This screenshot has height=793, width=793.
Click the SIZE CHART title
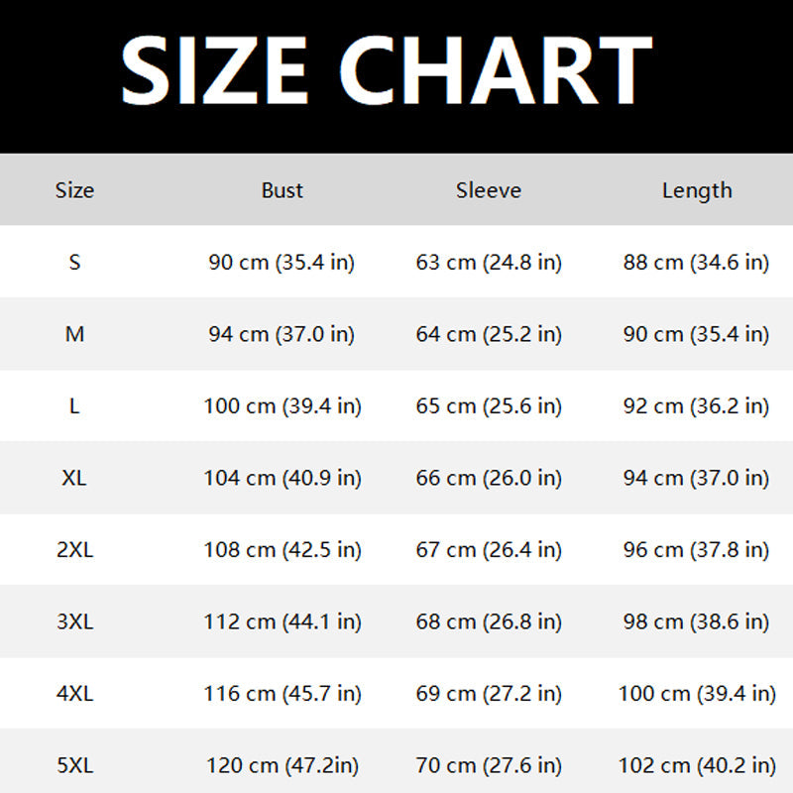387,70
